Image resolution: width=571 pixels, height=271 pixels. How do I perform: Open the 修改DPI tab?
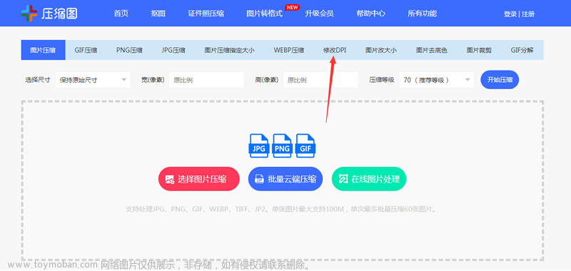pos(335,50)
